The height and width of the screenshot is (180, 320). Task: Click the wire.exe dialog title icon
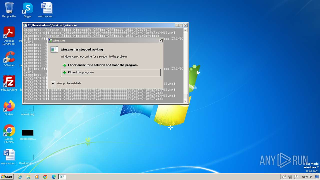tap(50, 40)
